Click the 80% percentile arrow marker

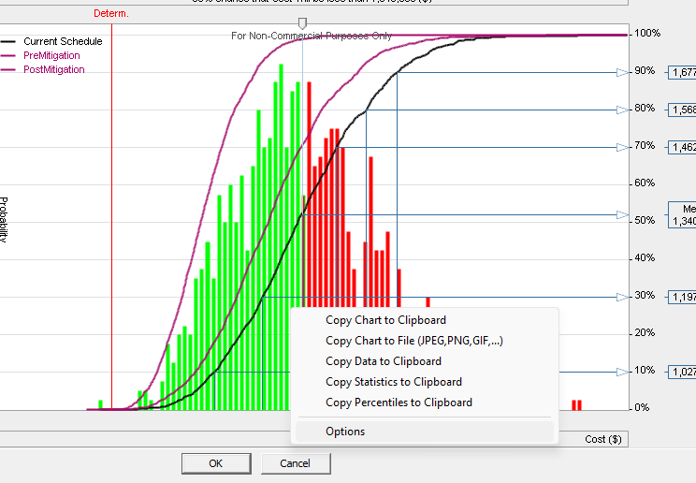624,110
